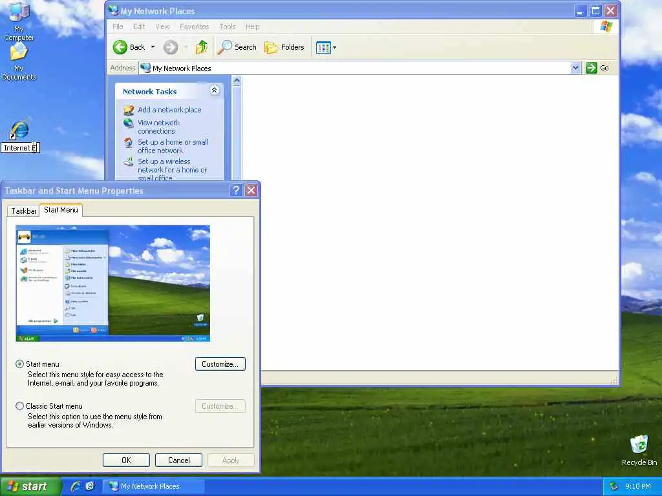Screen dimensions: 662x496
Task: Close the Taskbar and Start Menu Properties dialog
Action: click(x=251, y=191)
